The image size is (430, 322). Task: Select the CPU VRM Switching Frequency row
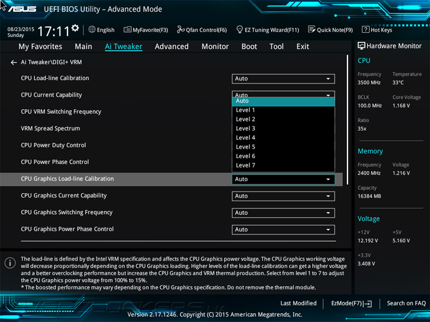(x=61, y=112)
